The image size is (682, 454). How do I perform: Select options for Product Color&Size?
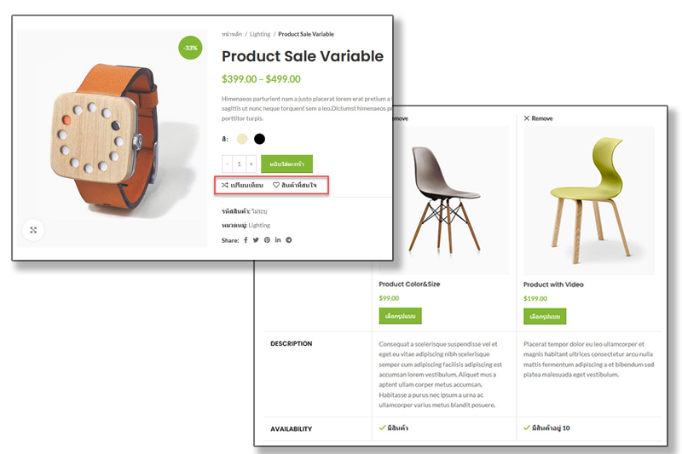tap(400, 316)
